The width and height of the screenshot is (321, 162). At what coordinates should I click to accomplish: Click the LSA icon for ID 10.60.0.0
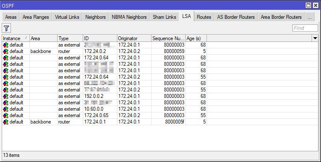click(6, 109)
